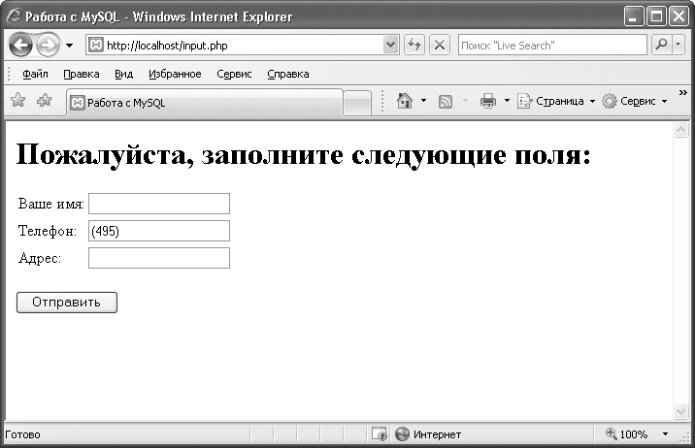This screenshot has width=695, height=448.
Task: Click the Live Search input box
Action: 552,46
